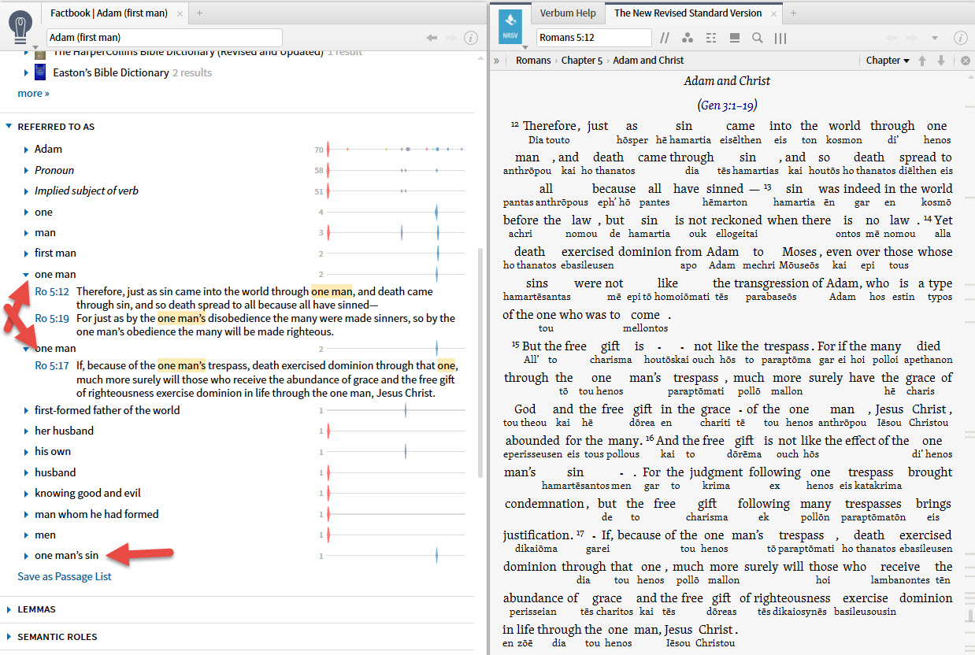Close the Factbook Adam tab
Screen dimensions: 975x655
180,13
